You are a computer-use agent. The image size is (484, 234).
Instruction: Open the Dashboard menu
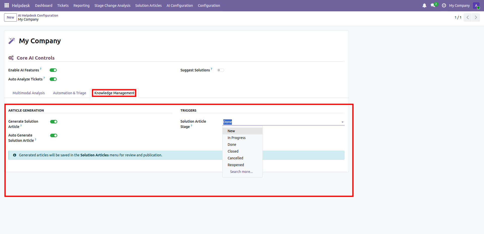coord(44,6)
